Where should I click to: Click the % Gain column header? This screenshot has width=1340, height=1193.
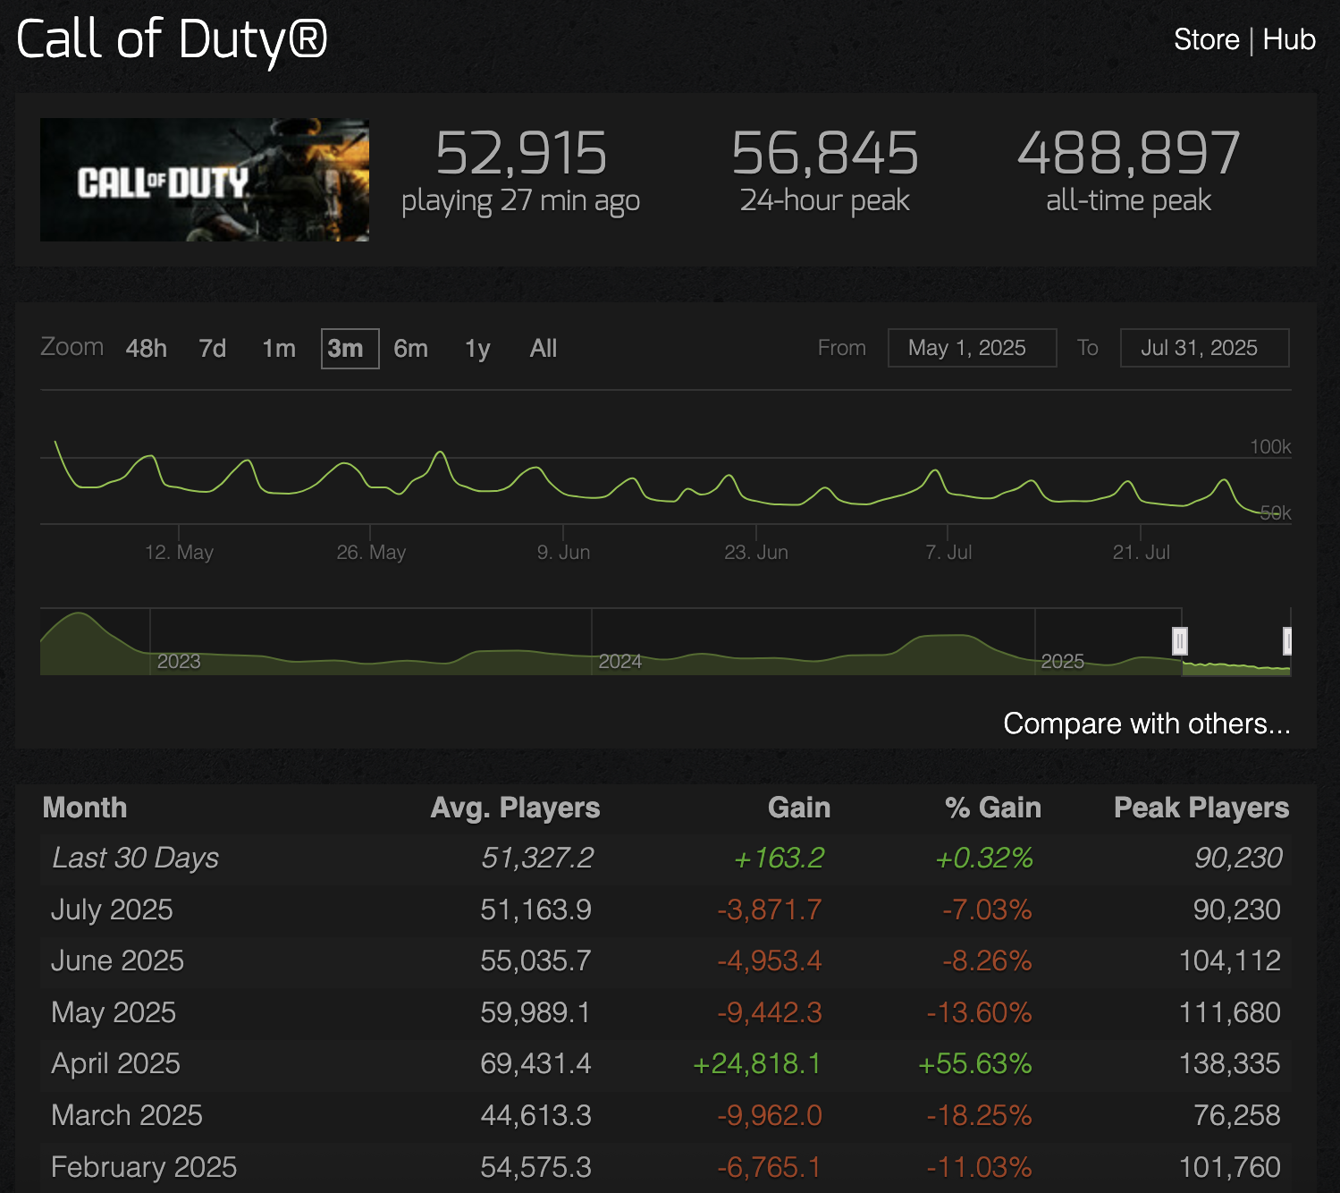[993, 808]
